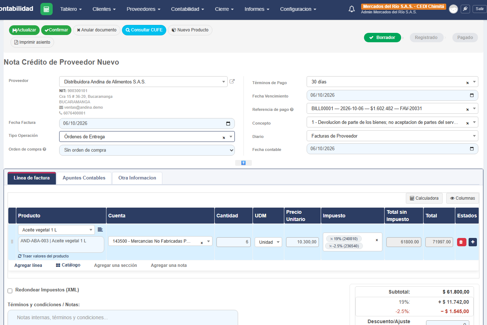487x325 pixels.
Task: Open the Proveedor dropdown
Action: click(x=143, y=82)
